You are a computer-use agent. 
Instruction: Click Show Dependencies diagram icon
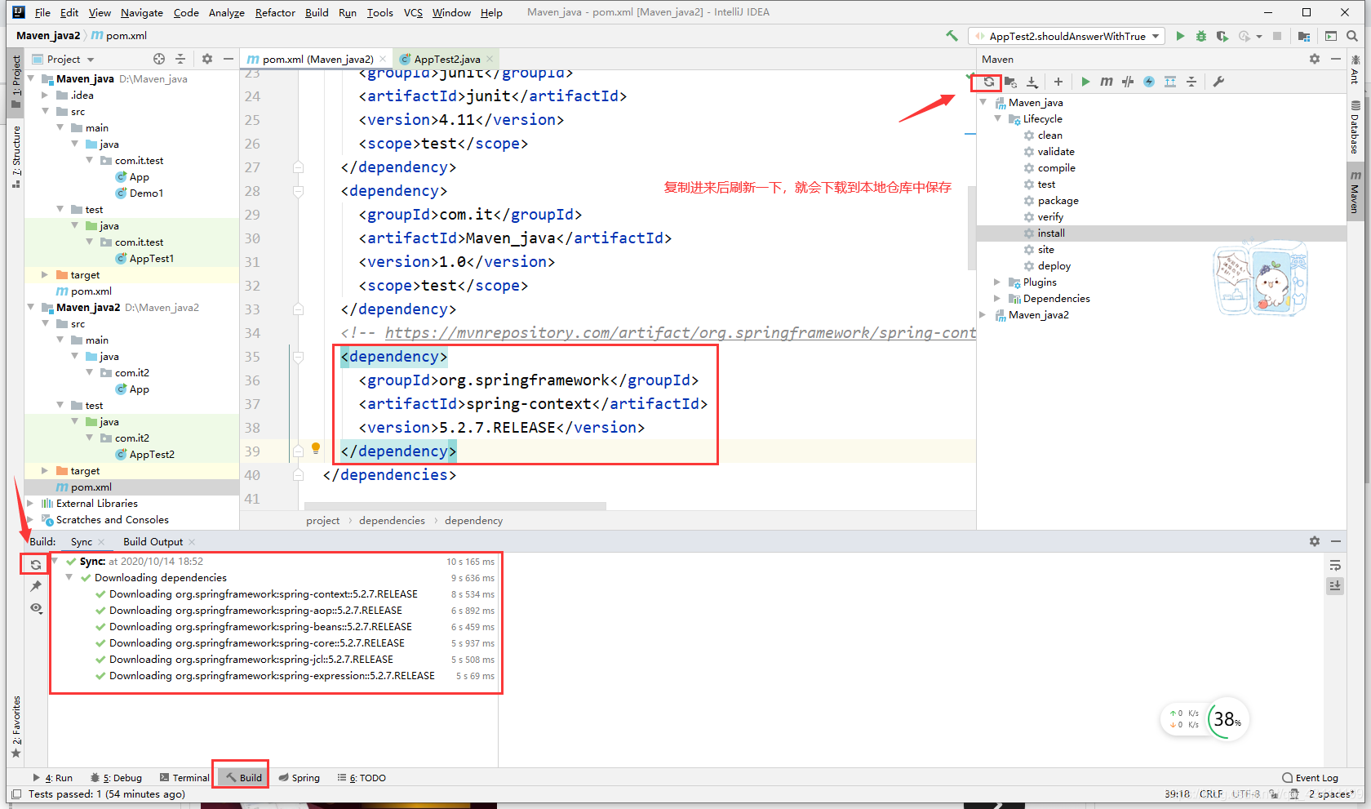1170,82
